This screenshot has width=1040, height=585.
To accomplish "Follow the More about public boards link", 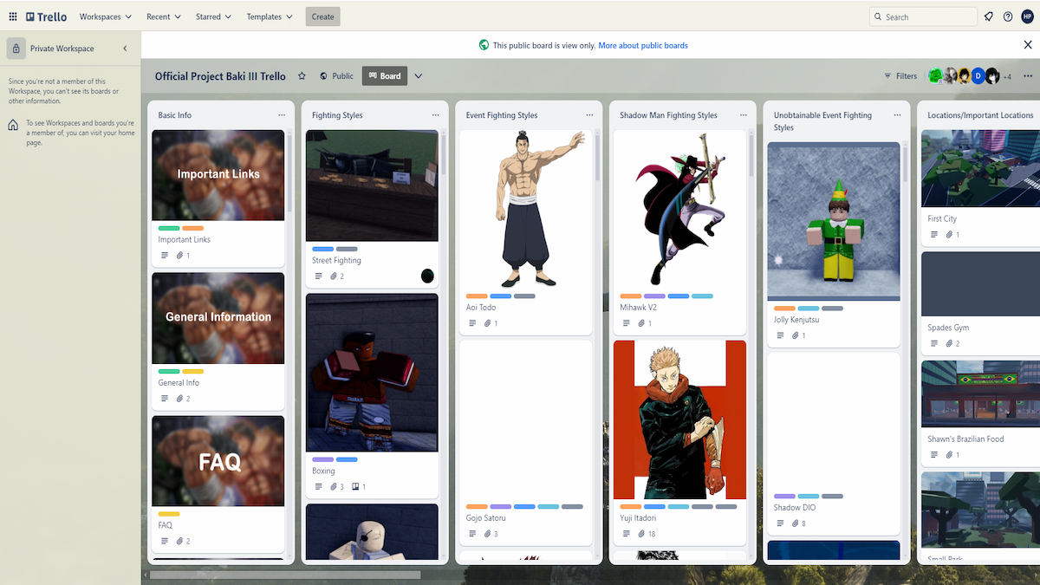I will (642, 45).
